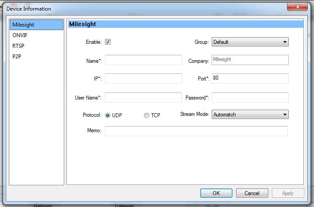Select ONVIF in the device type list
This screenshot has height=207, width=314.
pyautogui.click(x=21, y=35)
